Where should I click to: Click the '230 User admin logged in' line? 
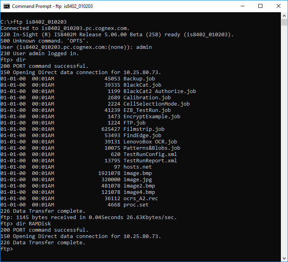click(x=39, y=54)
